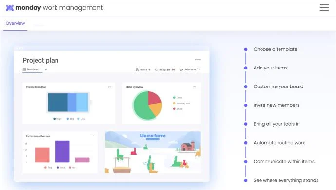Open Status Overview widget options dots

point(195,87)
